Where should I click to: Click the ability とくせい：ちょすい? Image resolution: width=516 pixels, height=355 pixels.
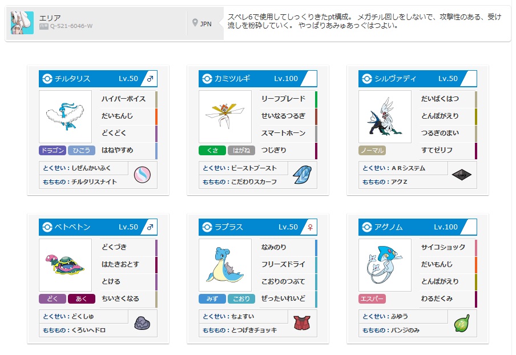point(244,317)
